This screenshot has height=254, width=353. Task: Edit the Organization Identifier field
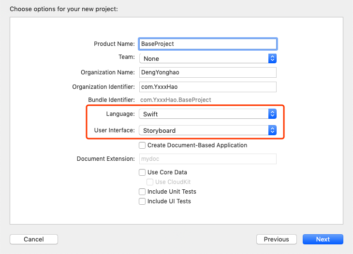point(208,87)
